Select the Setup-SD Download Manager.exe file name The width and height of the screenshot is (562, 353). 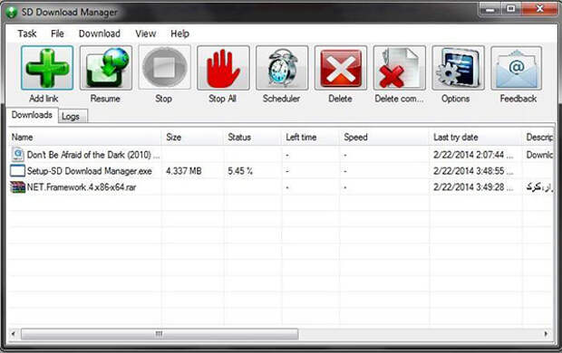90,171
